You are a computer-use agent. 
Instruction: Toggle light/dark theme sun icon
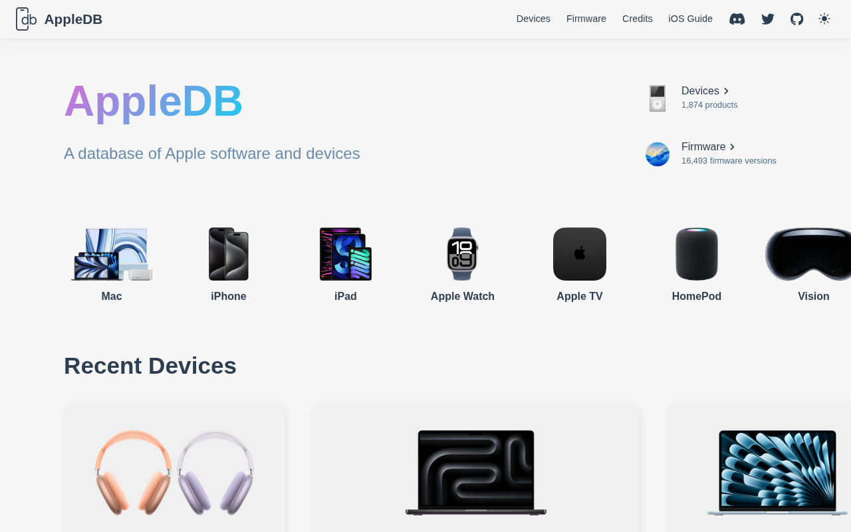tap(824, 19)
